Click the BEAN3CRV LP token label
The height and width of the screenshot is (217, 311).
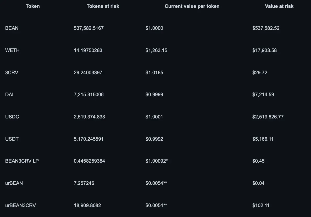tap(22, 161)
